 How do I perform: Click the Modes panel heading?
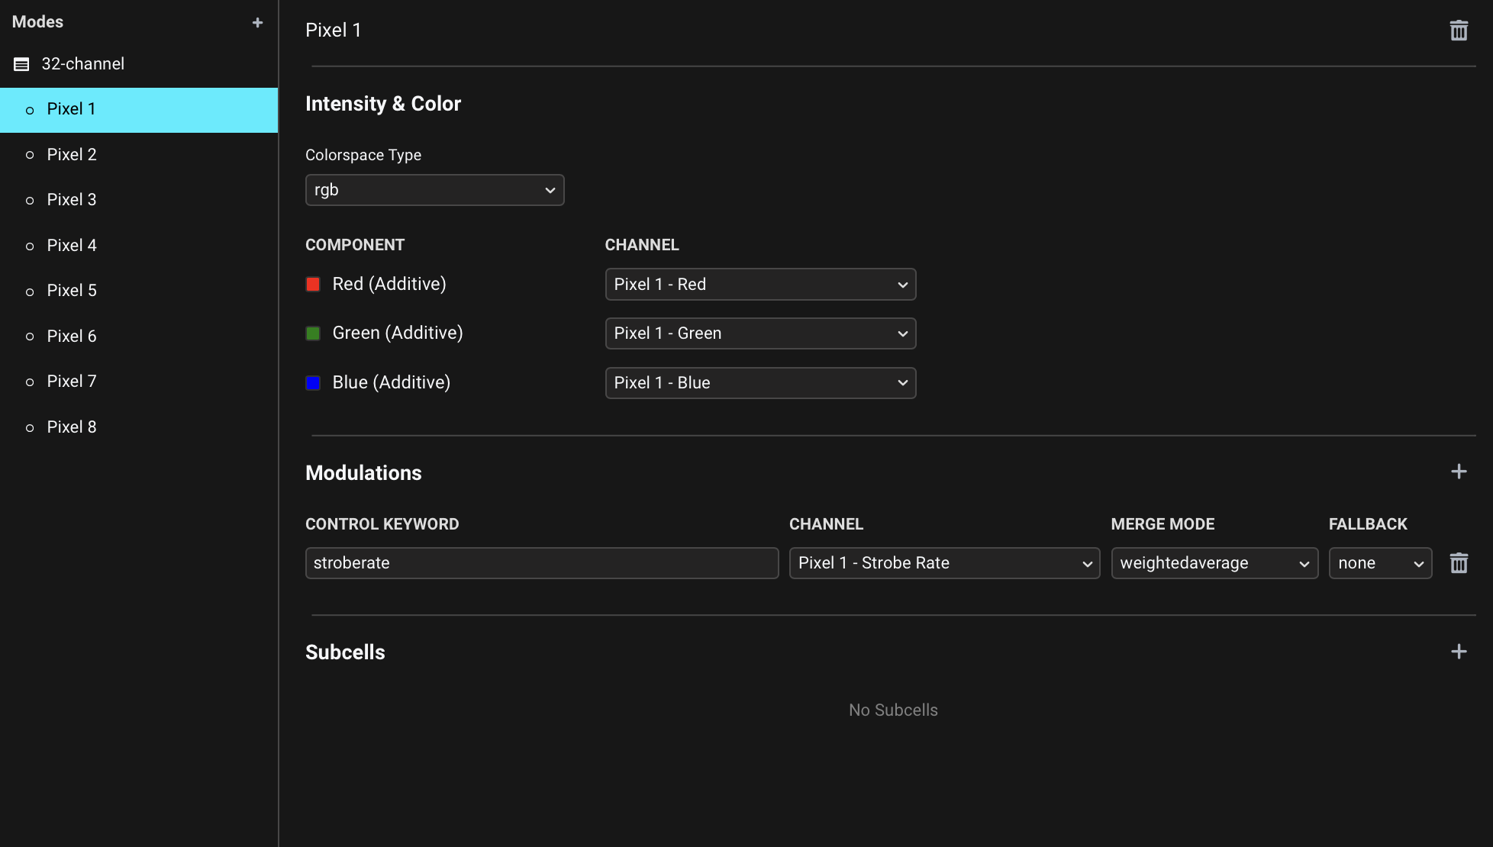pyautogui.click(x=37, y=22)
